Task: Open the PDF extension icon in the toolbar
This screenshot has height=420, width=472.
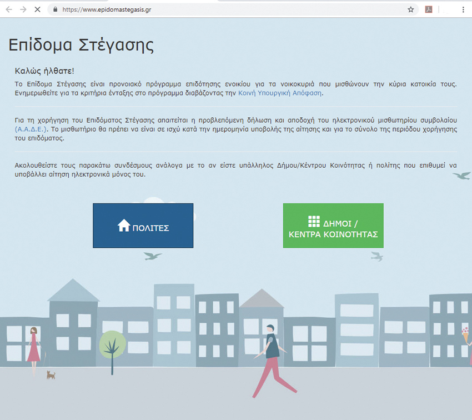Action: coord(429,9)
